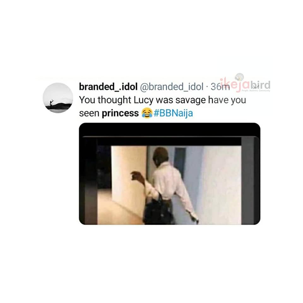Open the branded_.idol profile avatar
The width and height of the screenshot is (303, 303).
[x=58, y=98]
